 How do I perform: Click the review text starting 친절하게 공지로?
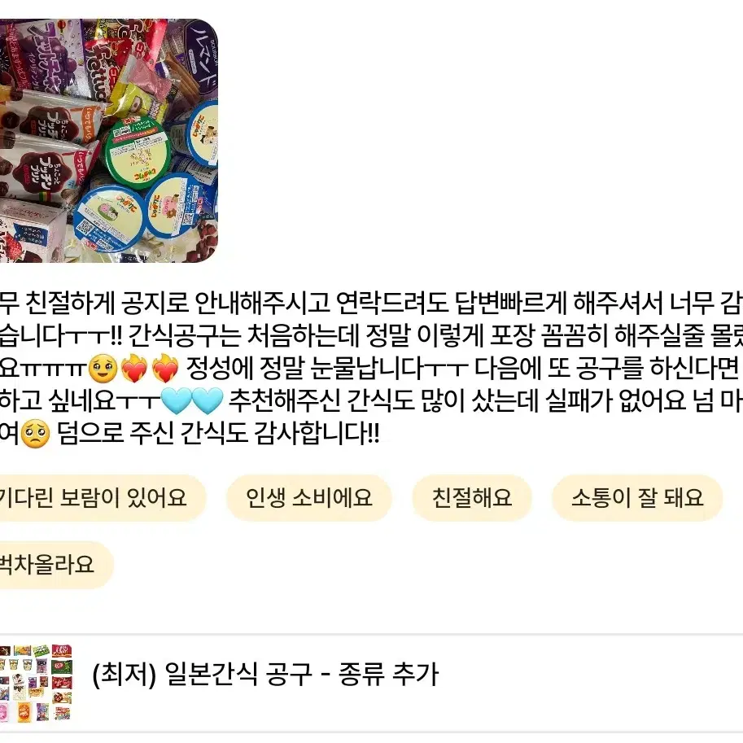pos(371,304)
